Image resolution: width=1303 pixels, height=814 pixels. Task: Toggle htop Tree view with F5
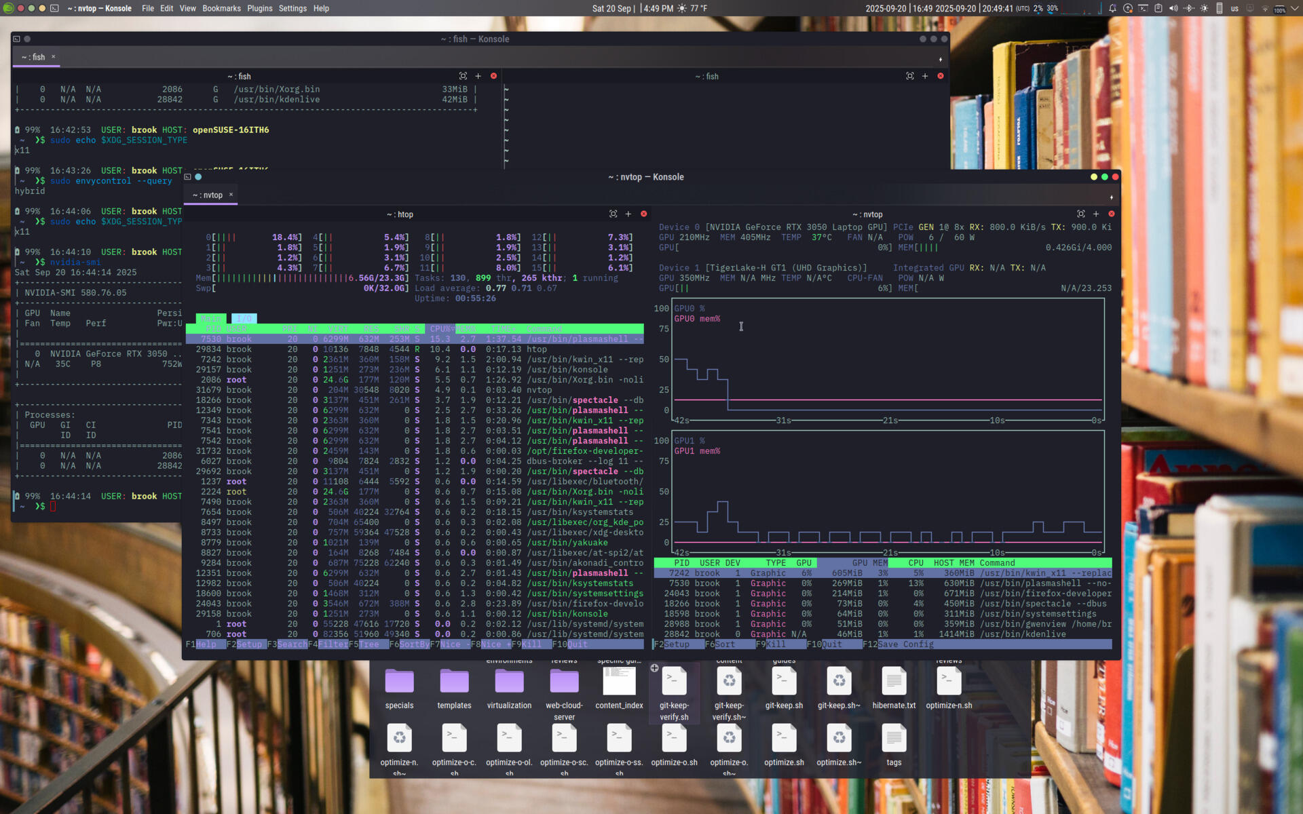[x=369, y=644]
